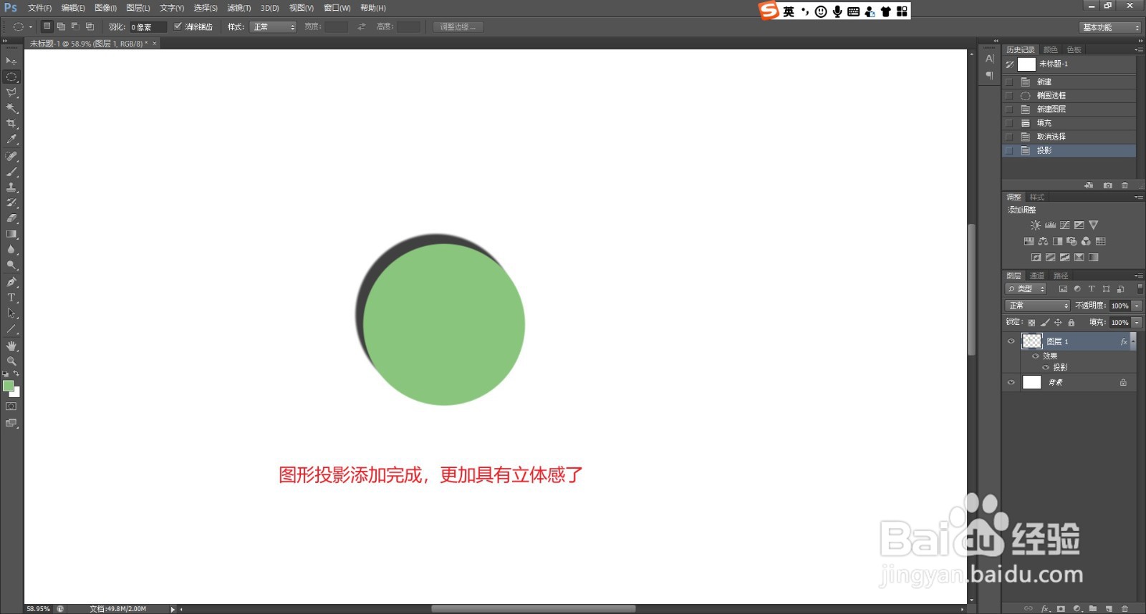
Task: Open the tool preset picker arrow
Action: (31, 26)
